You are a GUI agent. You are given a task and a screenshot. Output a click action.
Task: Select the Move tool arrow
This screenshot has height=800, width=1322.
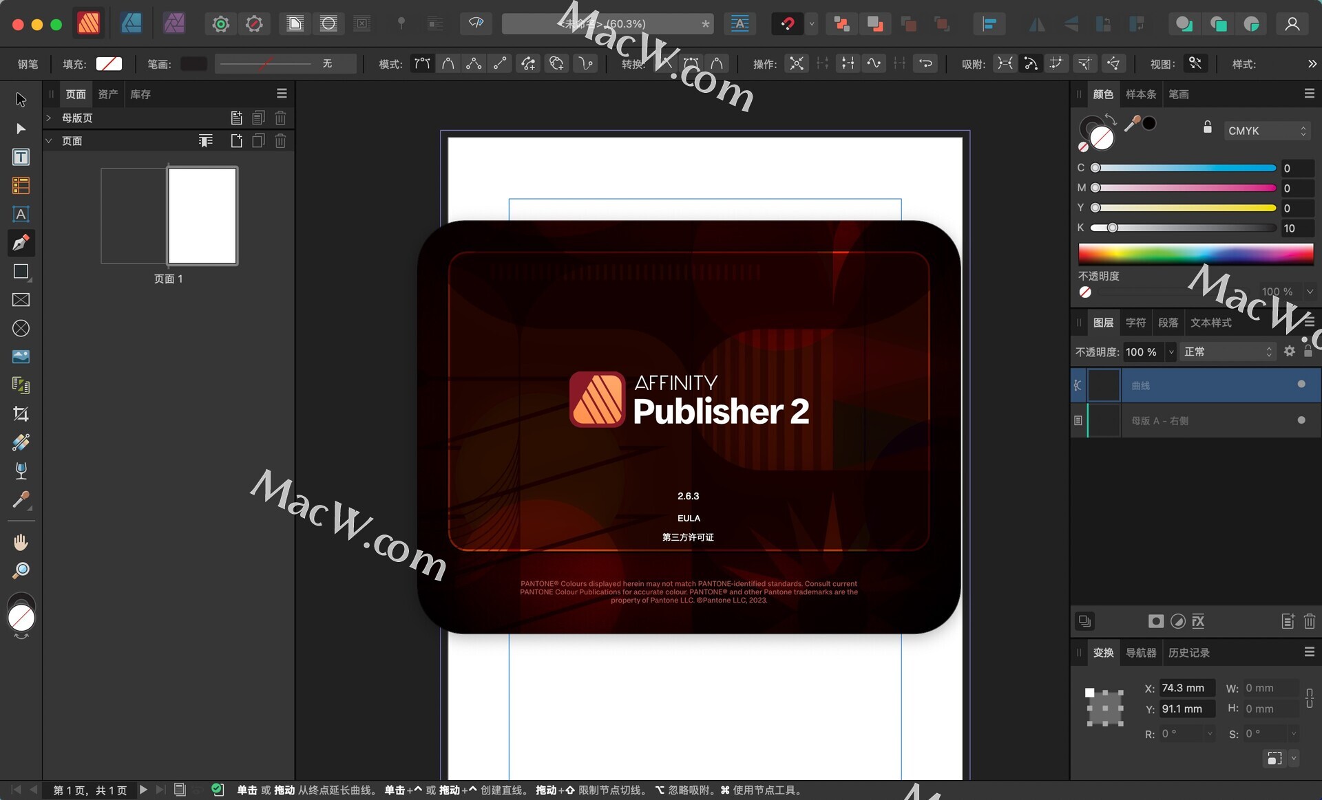[21, 100]
